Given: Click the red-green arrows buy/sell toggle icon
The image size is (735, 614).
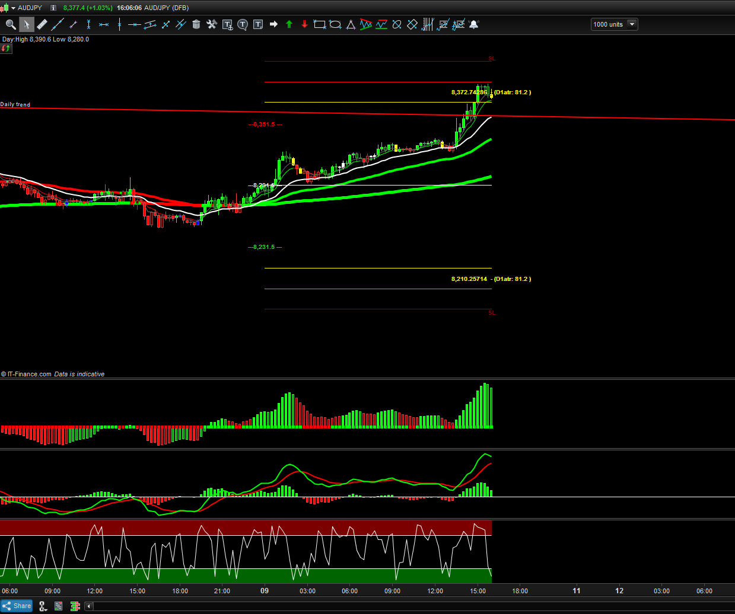Looking at the screenshot, I should click(6, 48).
